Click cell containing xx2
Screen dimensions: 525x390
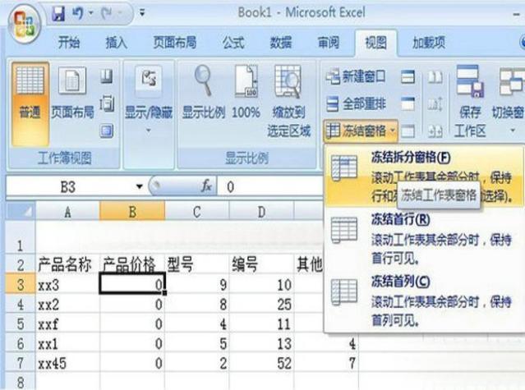pyautogui.click(x=67, y=304)
